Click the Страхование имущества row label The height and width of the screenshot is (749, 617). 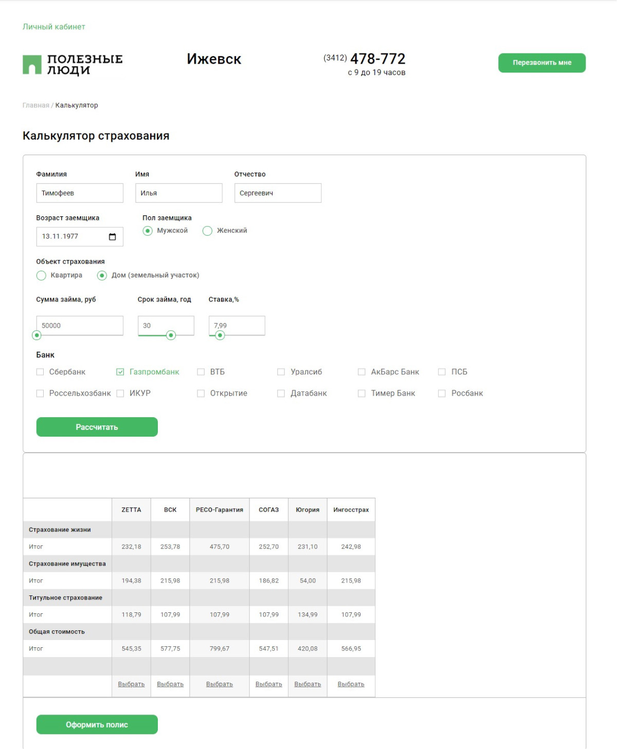point(67,564)
